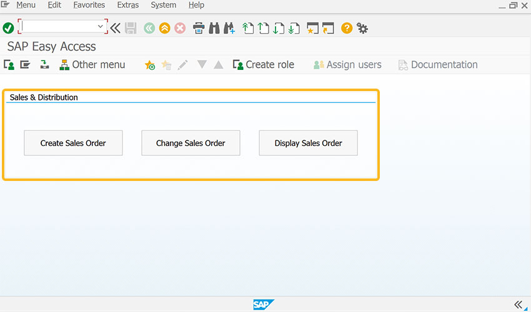Close the SAP window

(525, 6)
